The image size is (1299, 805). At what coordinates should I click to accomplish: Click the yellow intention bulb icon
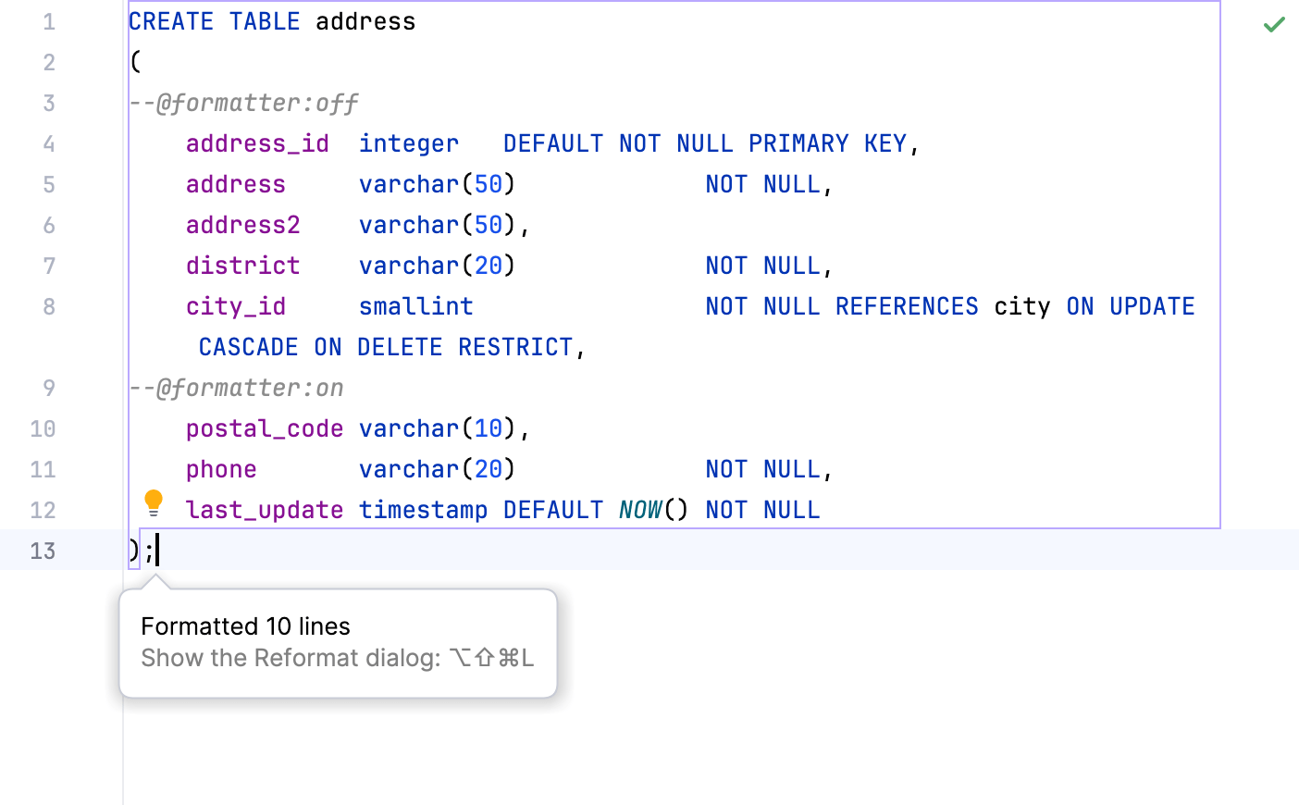(154, 502)
